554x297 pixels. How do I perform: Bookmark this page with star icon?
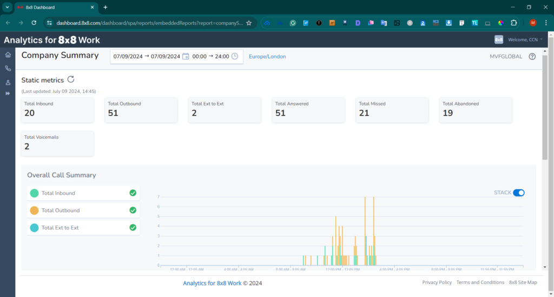pyautogui.click(x=249, y=23)
